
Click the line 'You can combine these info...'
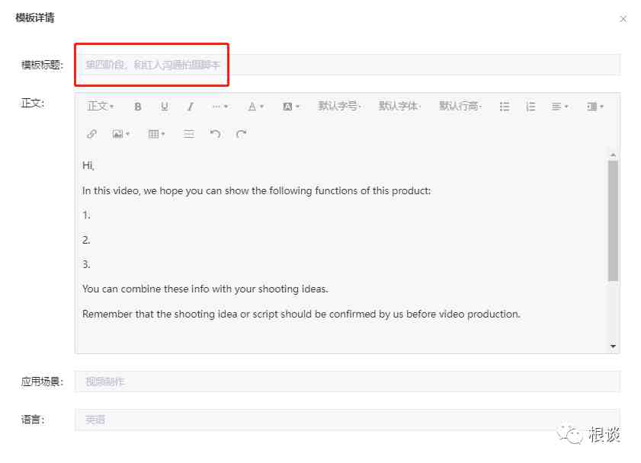pyautogui.click(x=205, y=289)
